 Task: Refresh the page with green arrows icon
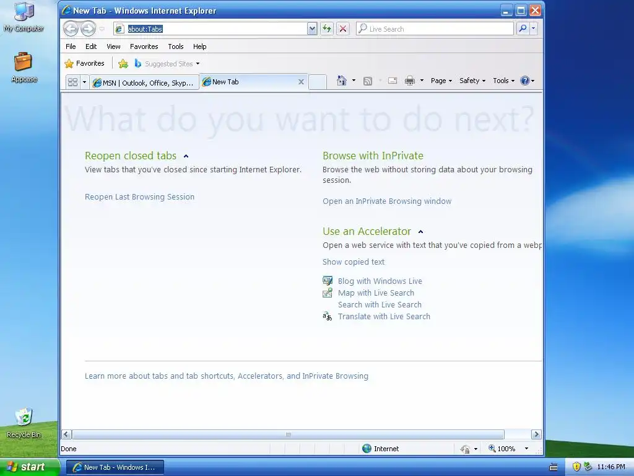327,29
